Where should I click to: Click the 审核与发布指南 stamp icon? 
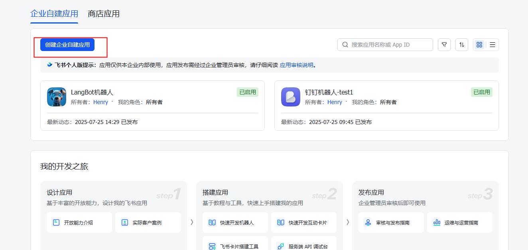click(x=368, y=222)
